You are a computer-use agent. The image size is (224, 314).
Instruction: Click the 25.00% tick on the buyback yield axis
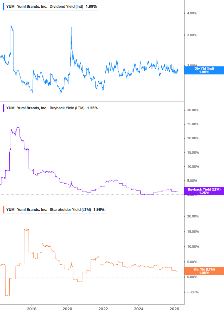tap(193, 124)
